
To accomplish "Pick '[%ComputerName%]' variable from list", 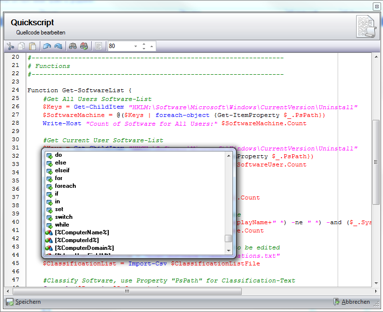I will [x=82, y=232].
